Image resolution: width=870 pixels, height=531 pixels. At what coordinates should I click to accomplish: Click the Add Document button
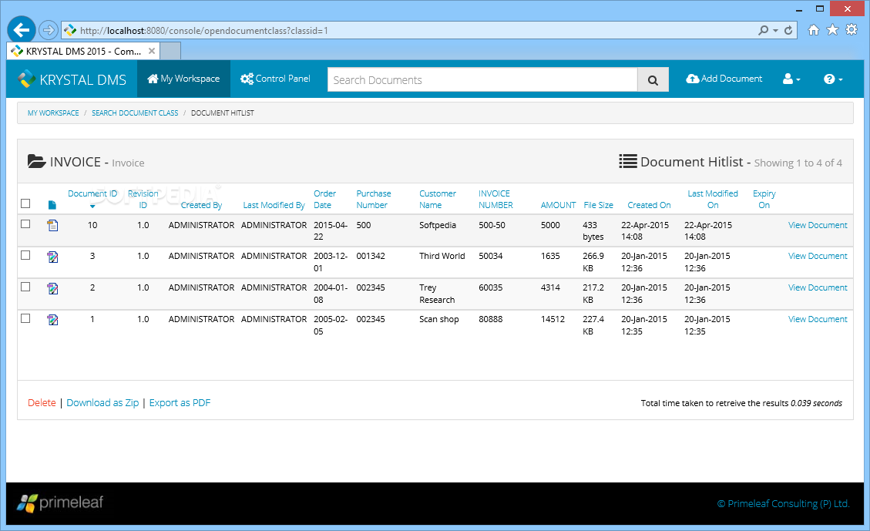[x=724, y=79]
